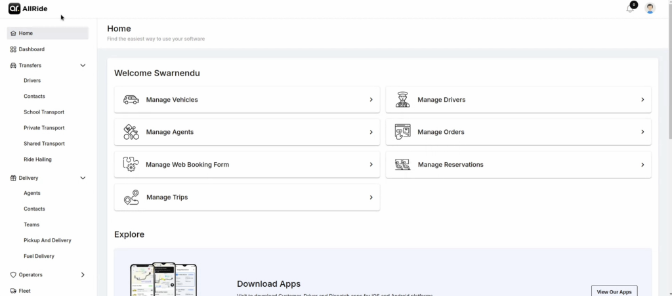
Task: Open Contacts under Delivery
Action: (x=34, y=209)
